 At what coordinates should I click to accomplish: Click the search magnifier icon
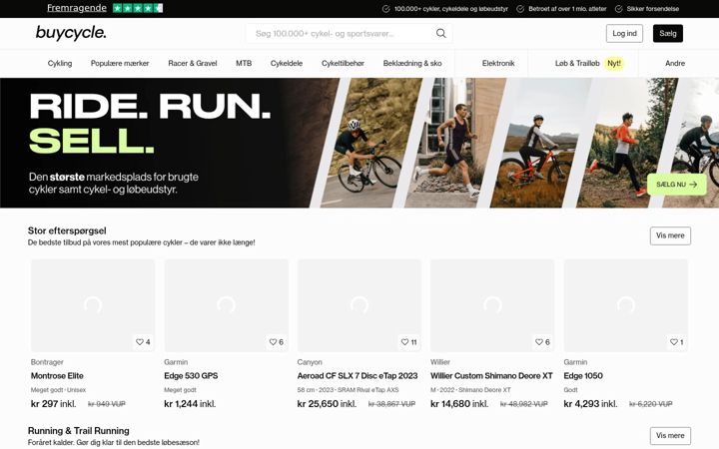pyautogui.click(x=440, y=34)
